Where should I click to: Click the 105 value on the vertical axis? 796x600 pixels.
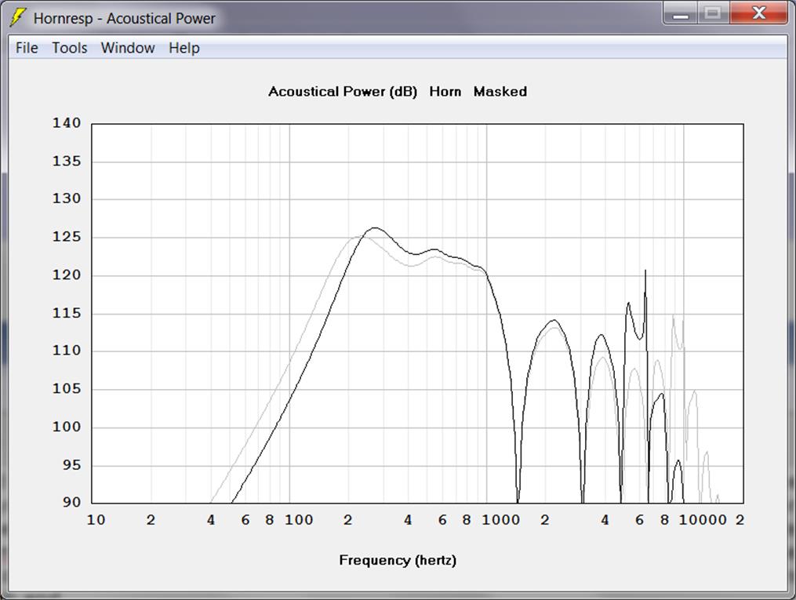coord(67,389)
